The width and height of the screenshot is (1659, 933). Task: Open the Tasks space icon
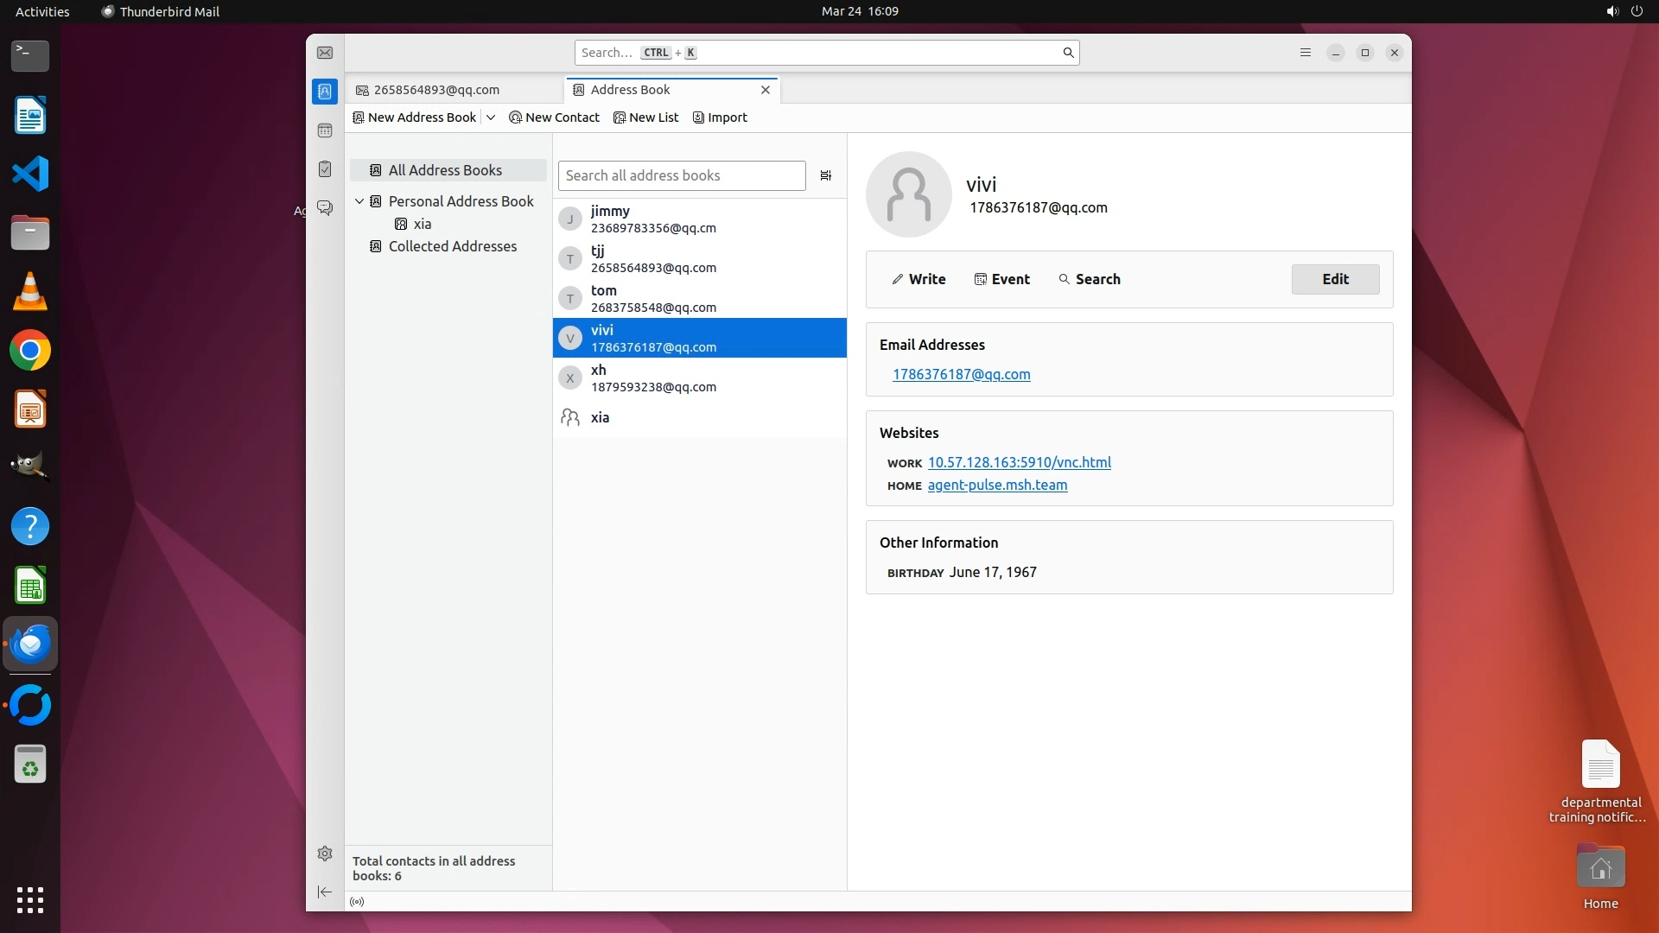tap(325, 169)
